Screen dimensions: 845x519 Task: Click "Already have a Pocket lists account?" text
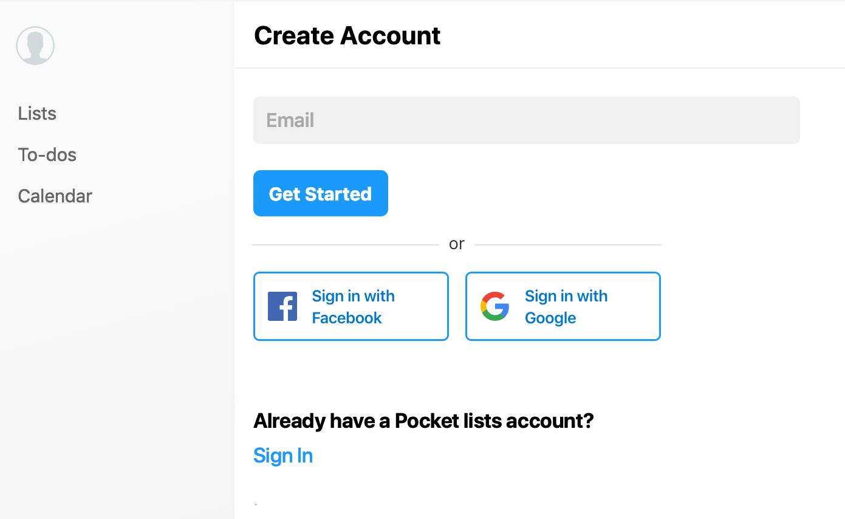pos(423,421)
